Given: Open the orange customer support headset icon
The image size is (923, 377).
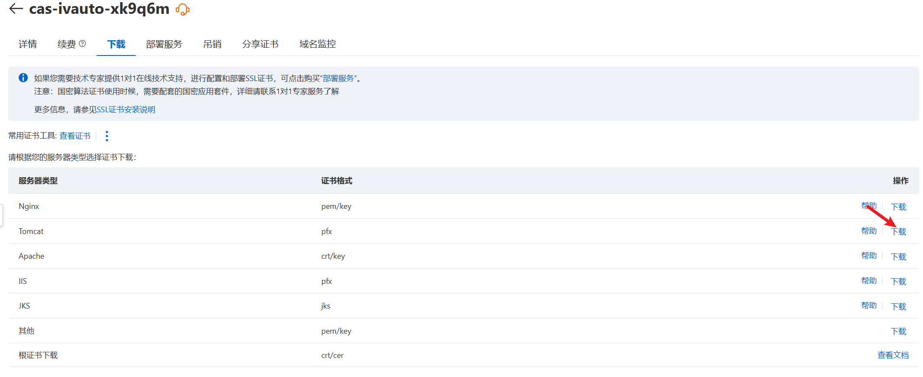Looking at the screenshot, I should click(182, 10).
